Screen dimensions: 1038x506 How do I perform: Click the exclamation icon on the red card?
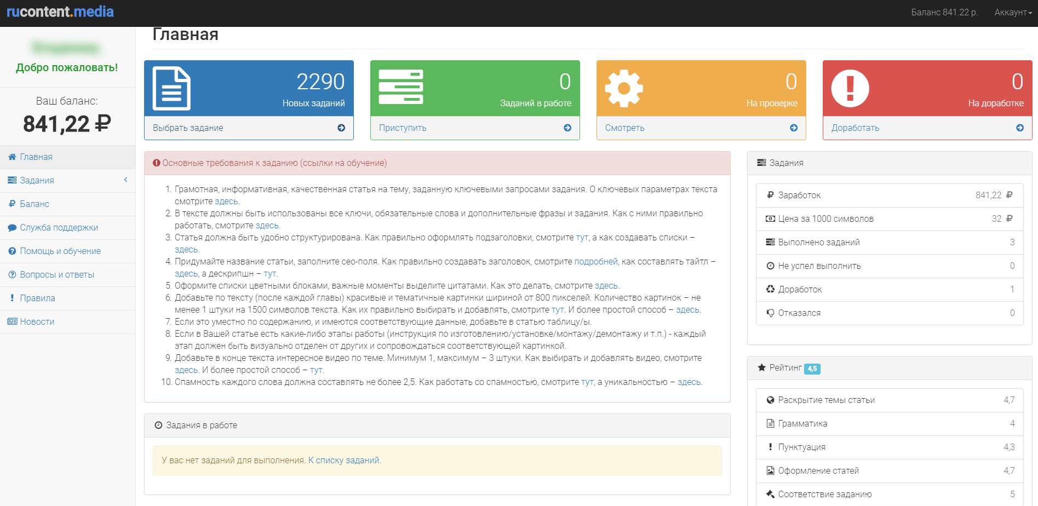click(851, 88)
